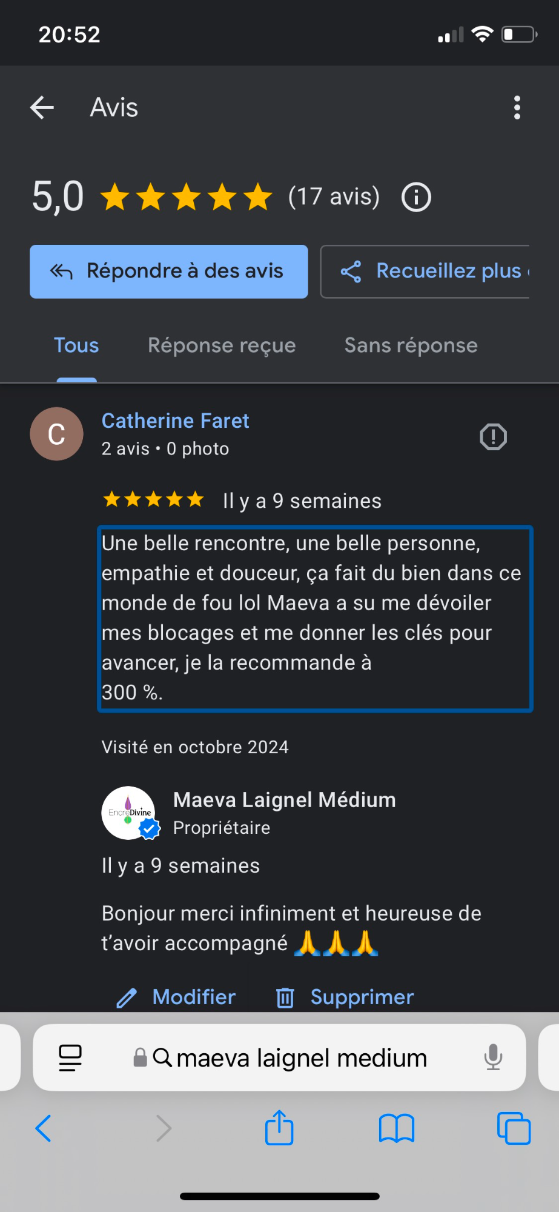The width and height of the screenshot is (559, 1212).
Task: Tap the microphone icon in address bar
Action: [493, 1057]
